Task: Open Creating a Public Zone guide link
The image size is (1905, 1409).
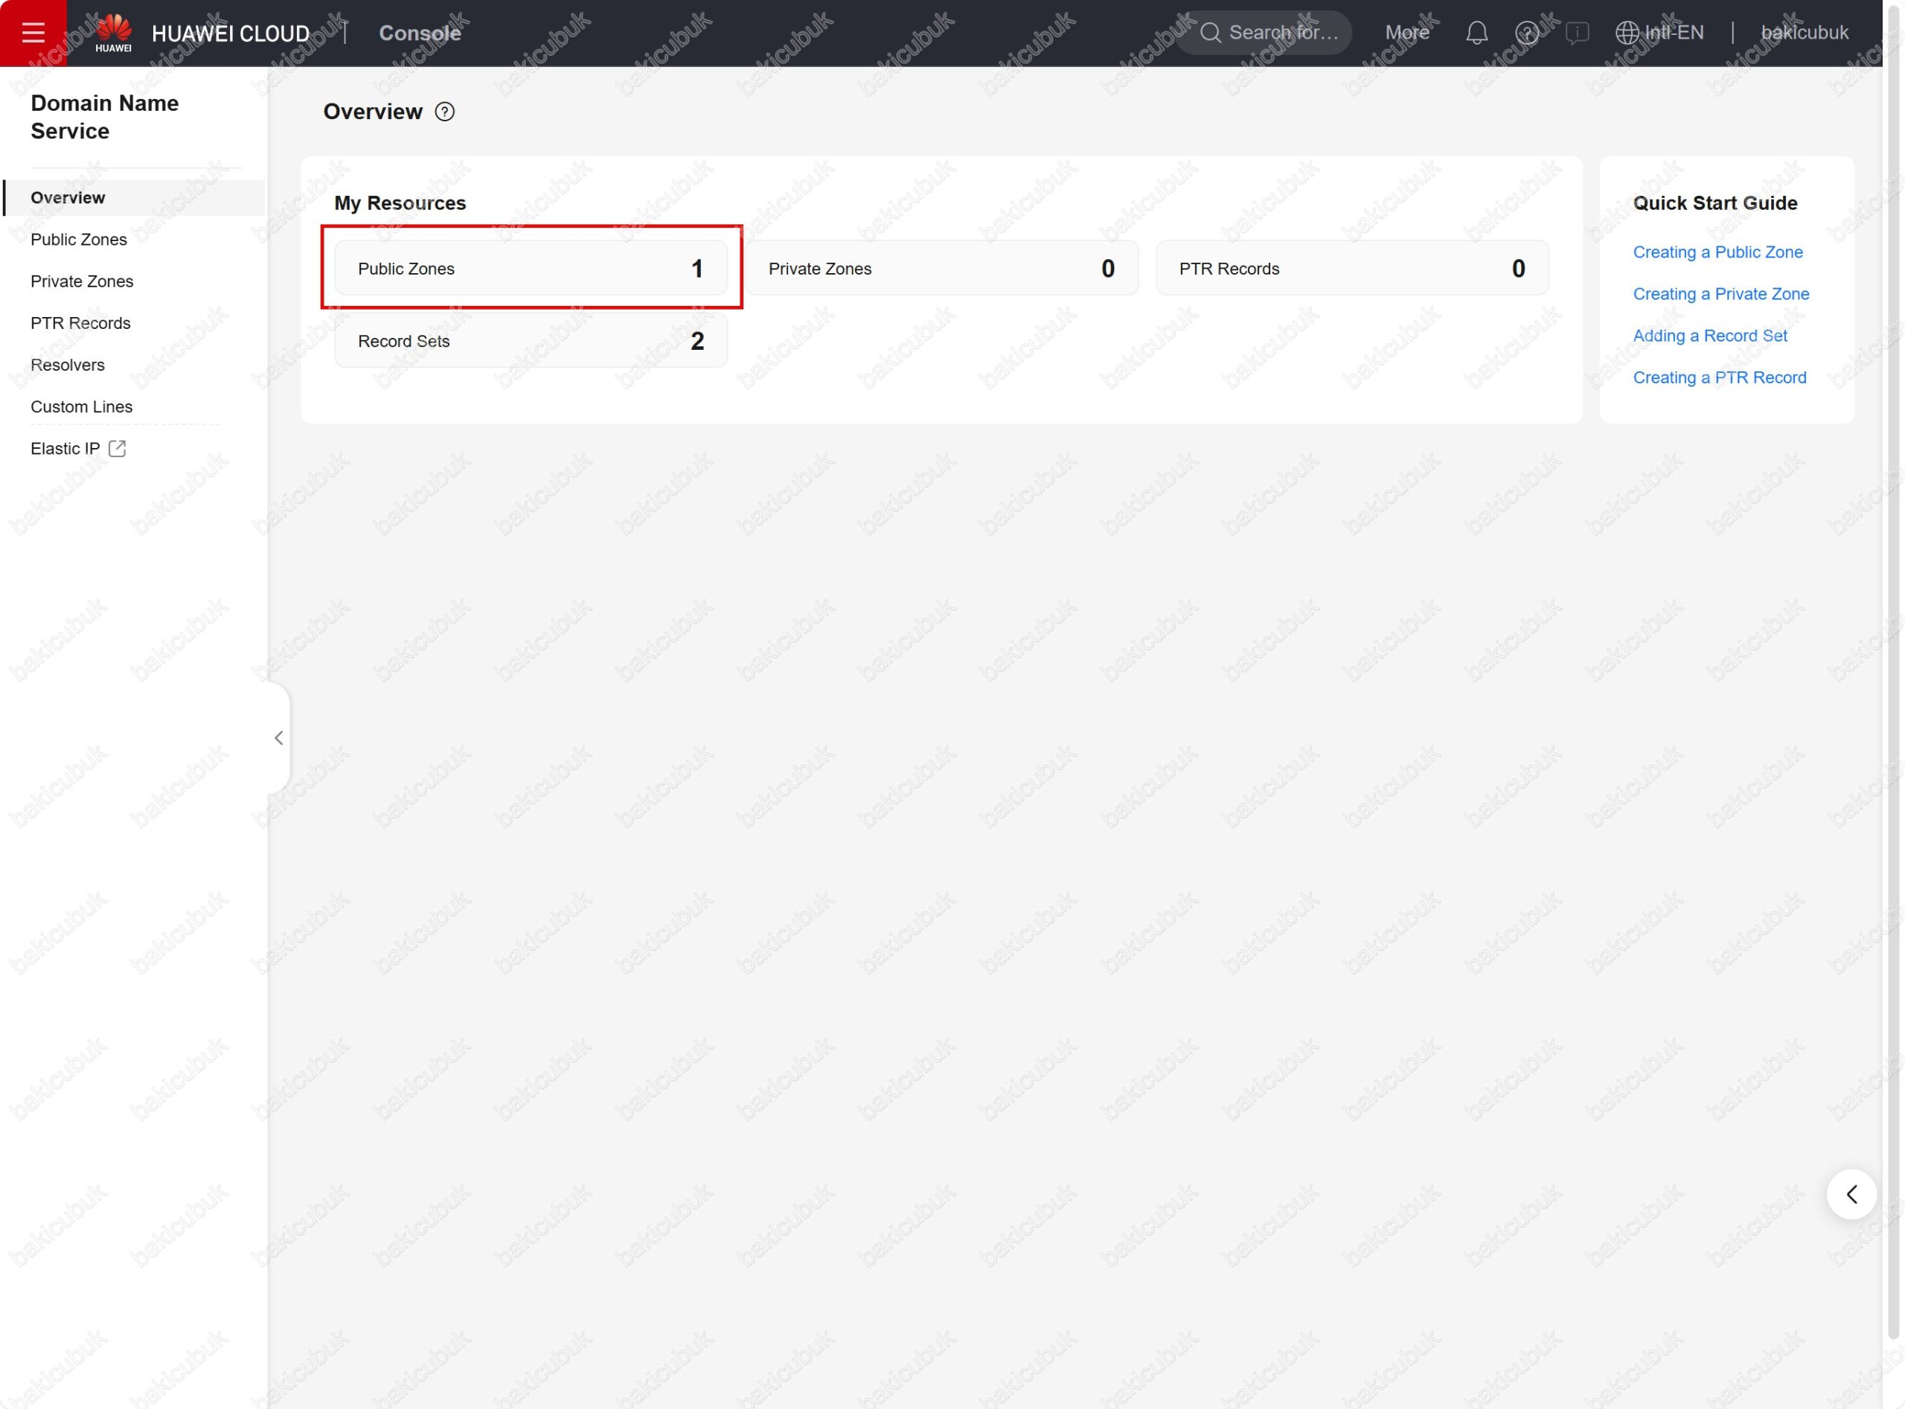Action: pos(1717,252)
